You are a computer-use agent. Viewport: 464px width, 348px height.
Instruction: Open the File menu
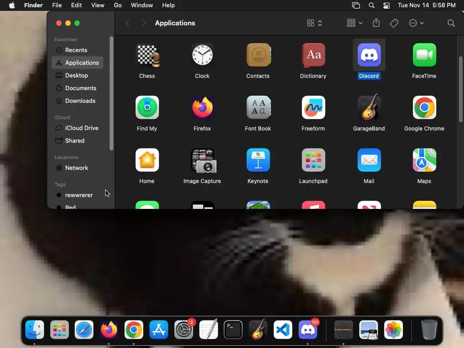pyautogui.click(x=57, y=5)
